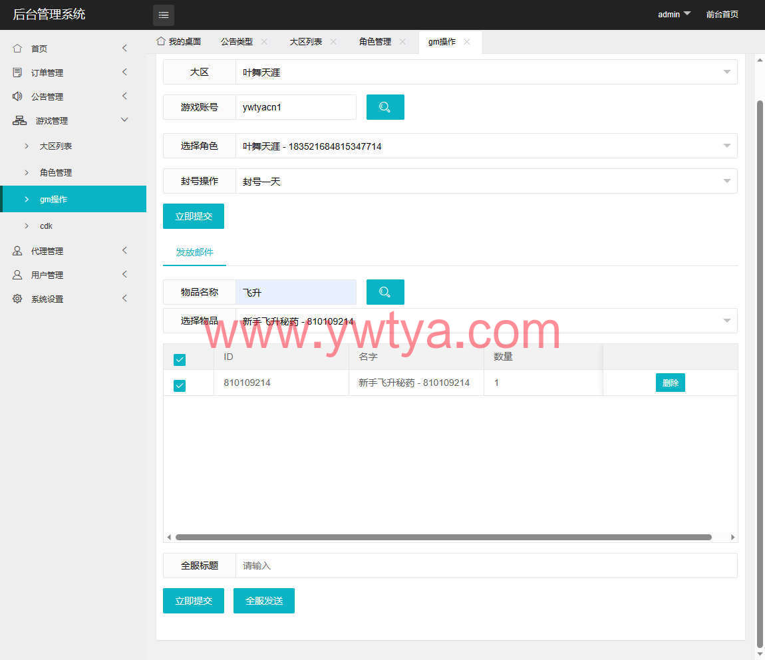Click the table scroll-left arrow
This screenshot has height=660, width=765.
click(x=169, y=537)
